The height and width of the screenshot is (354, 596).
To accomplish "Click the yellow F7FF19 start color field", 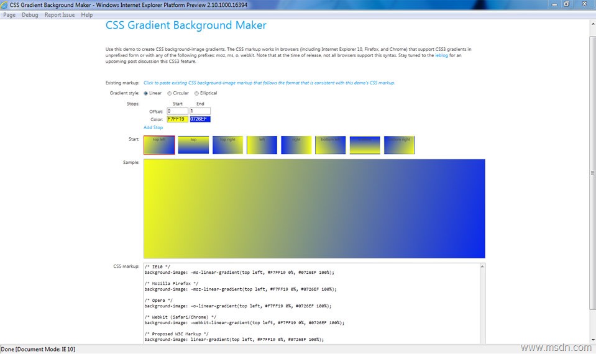I will 177,119.
